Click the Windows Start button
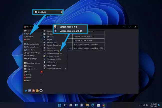 pyautogui.click(x=59, y=105)
